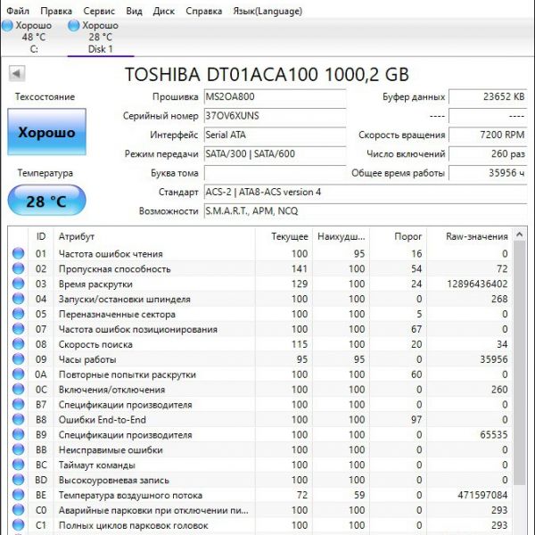Click status icon for attribute BC
535x535 pixels.
point(18,465)
